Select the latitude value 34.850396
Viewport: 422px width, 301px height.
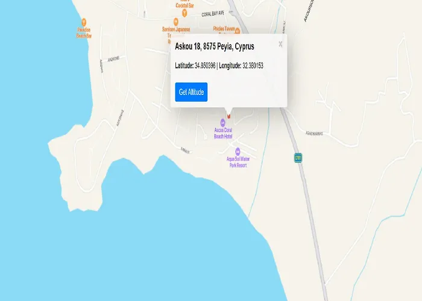point(205,66)
